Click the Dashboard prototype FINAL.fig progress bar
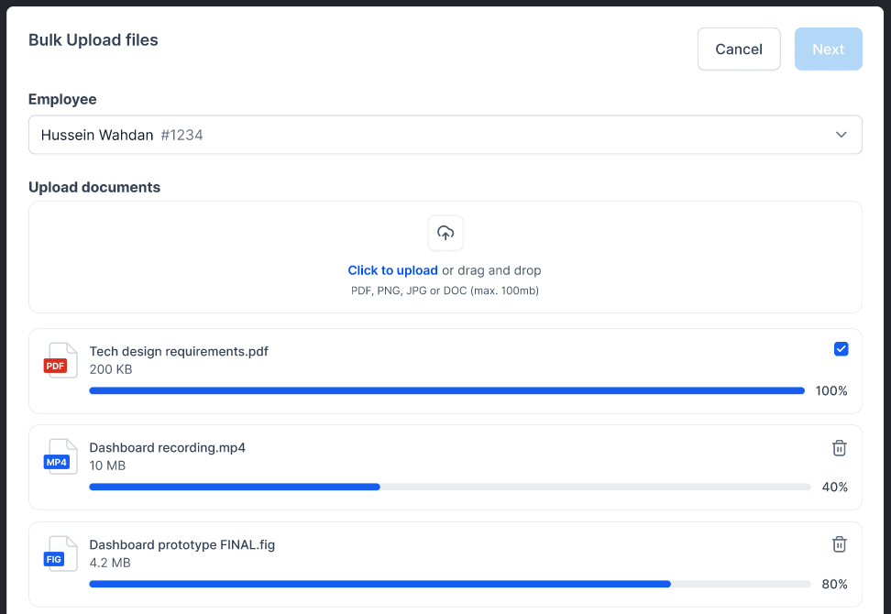 point(449,584)
